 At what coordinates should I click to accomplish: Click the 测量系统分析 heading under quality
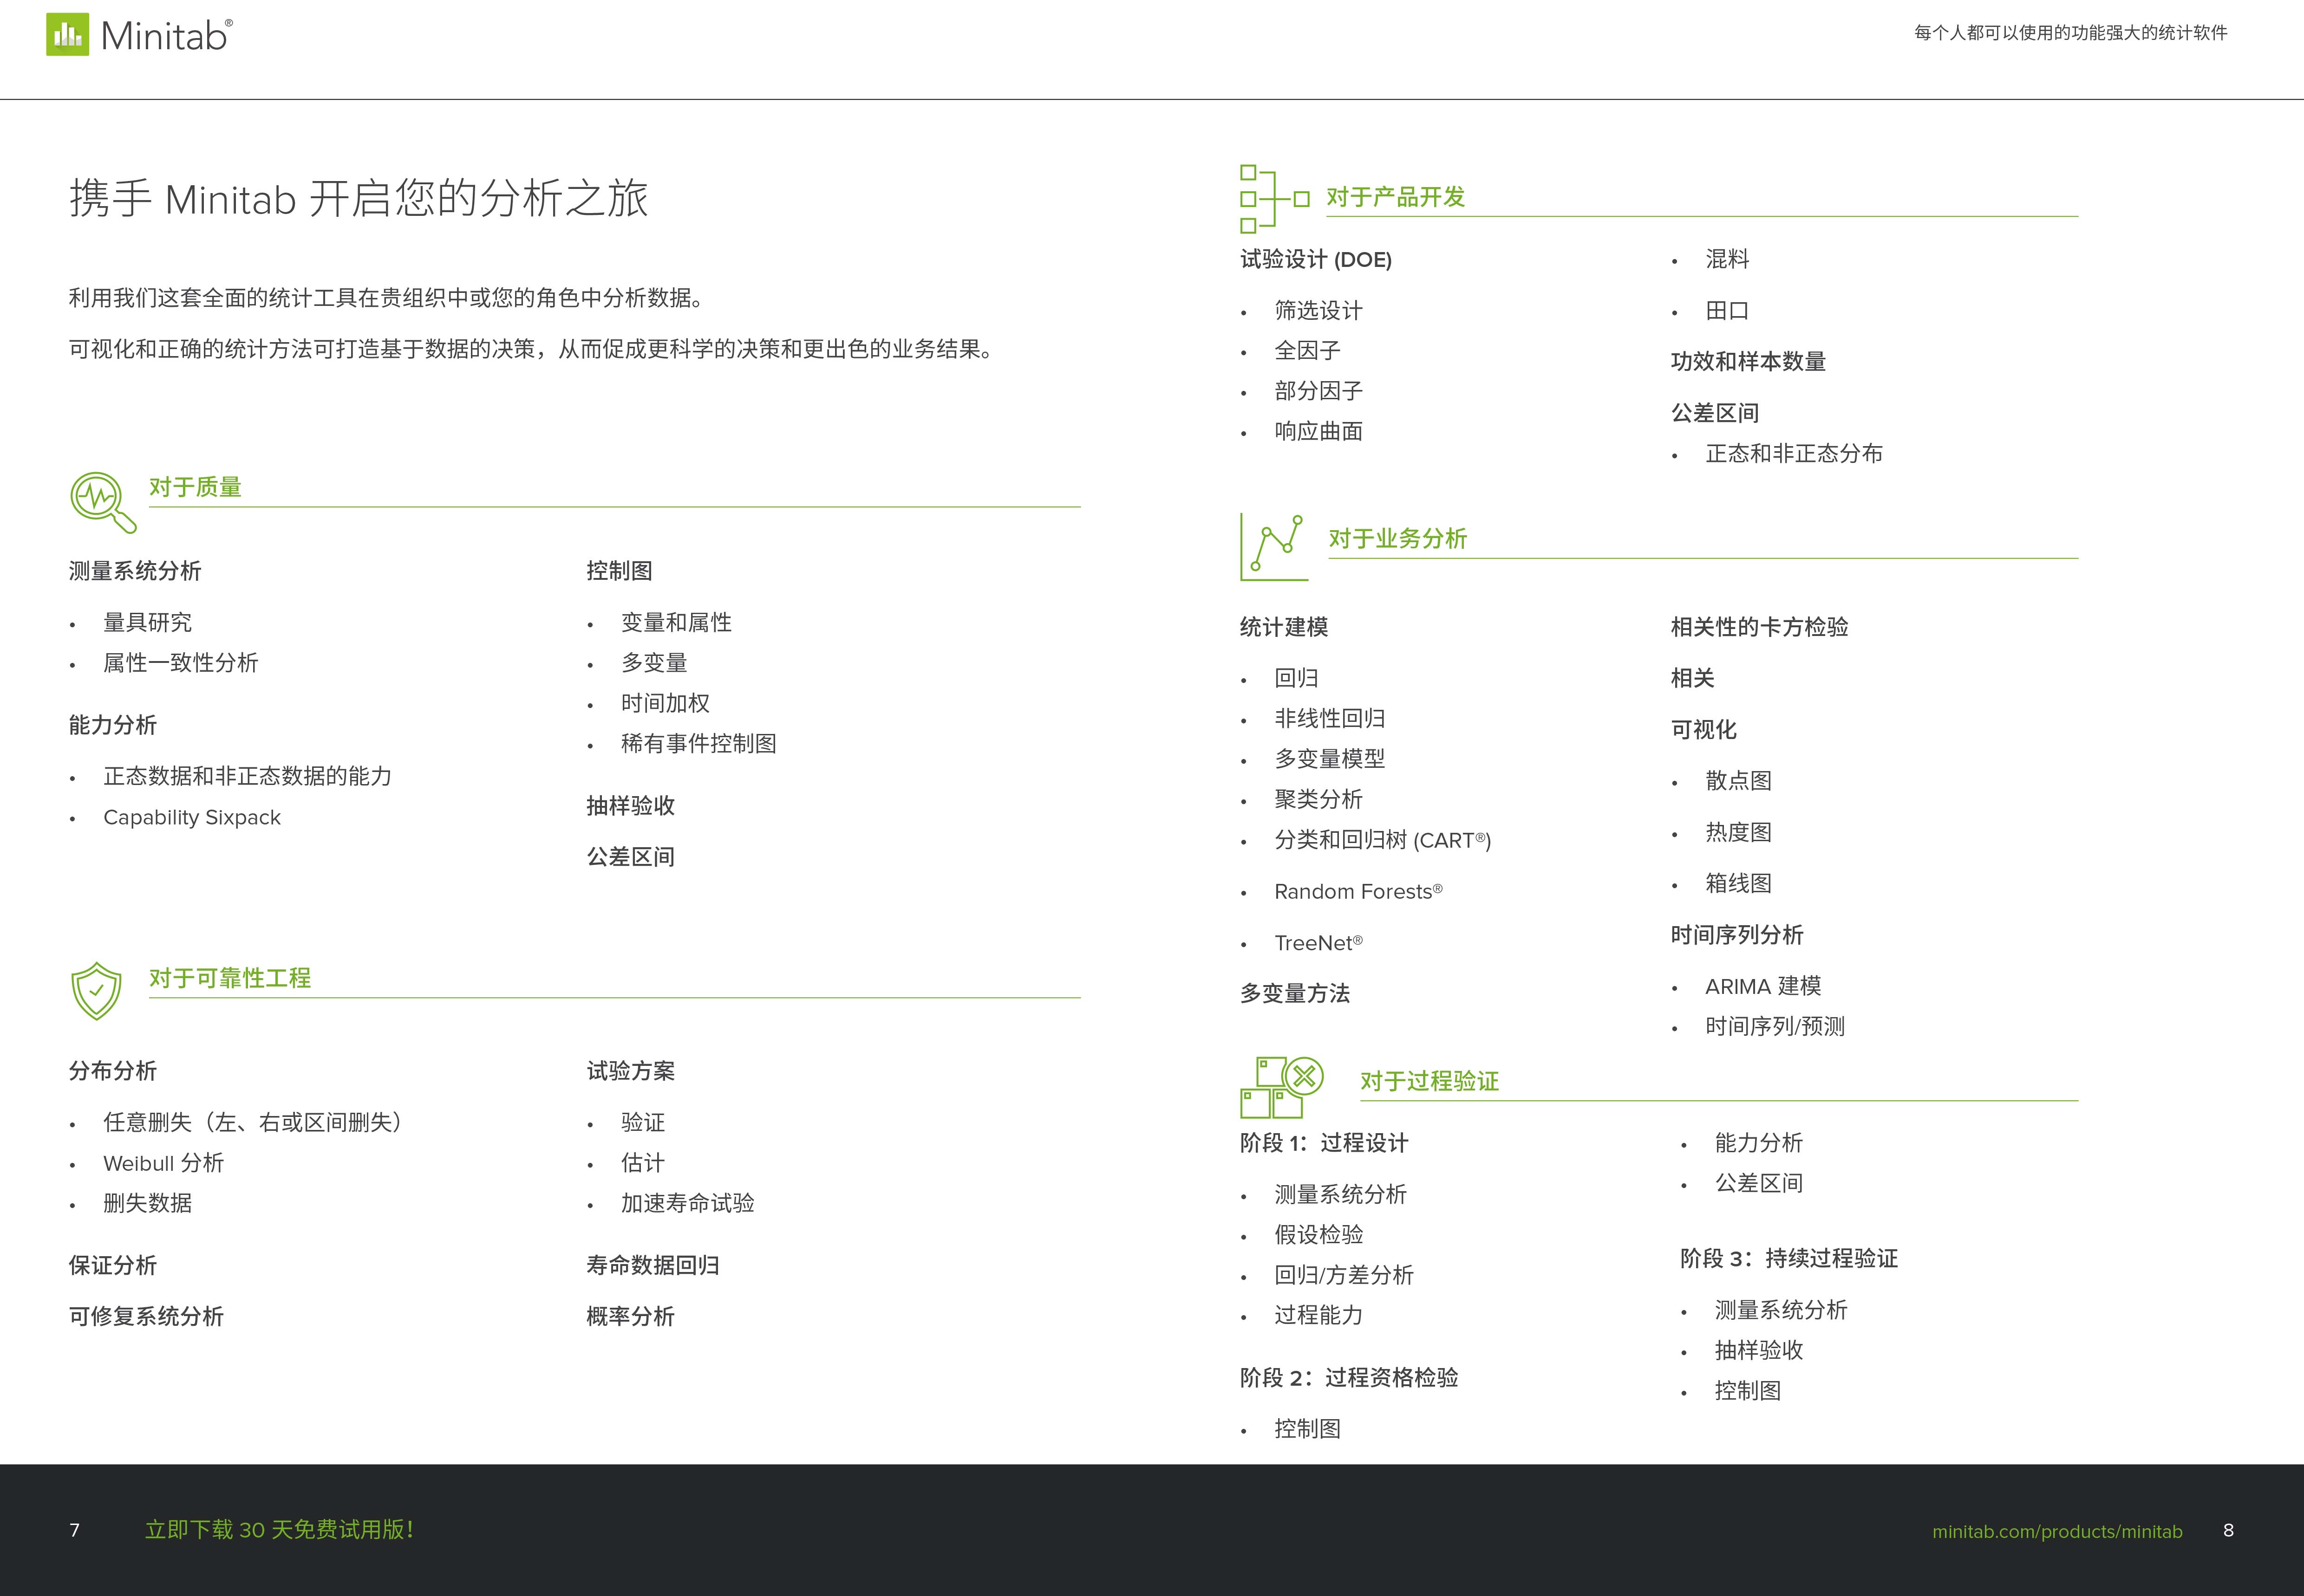point(135,571)
